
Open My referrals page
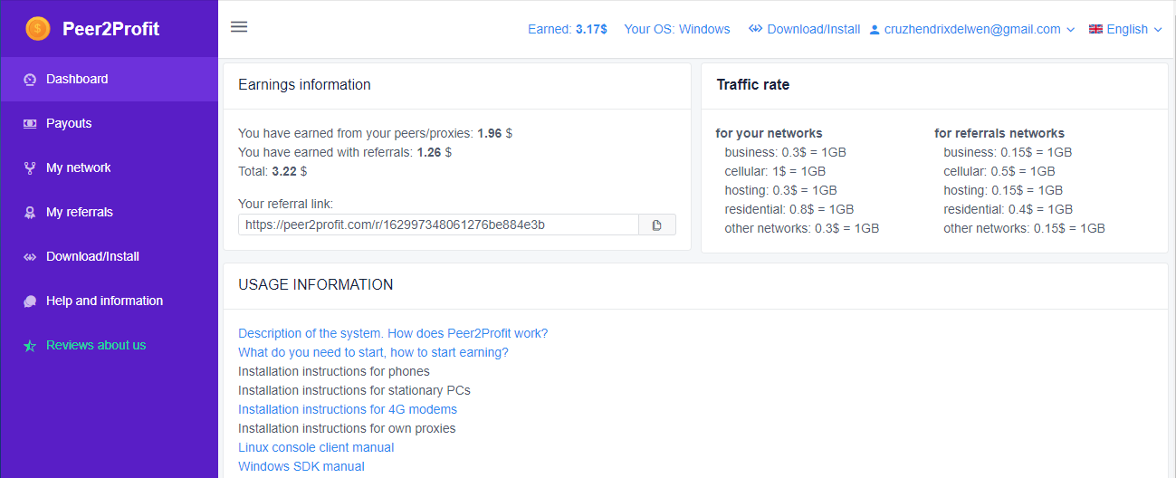tap(109, 212)
